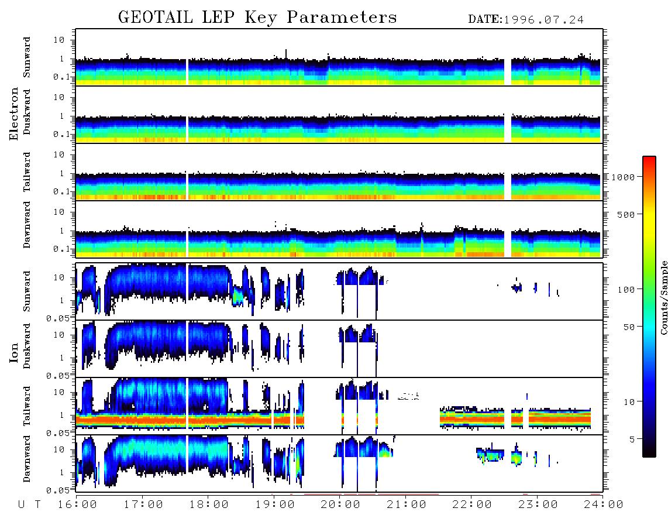Click the black bottom of the color bar
Viewport: 668px width, 515px height.
[649, 452]
